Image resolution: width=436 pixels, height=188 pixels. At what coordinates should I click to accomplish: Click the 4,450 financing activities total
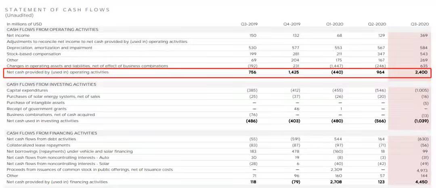tap(421, 182)
